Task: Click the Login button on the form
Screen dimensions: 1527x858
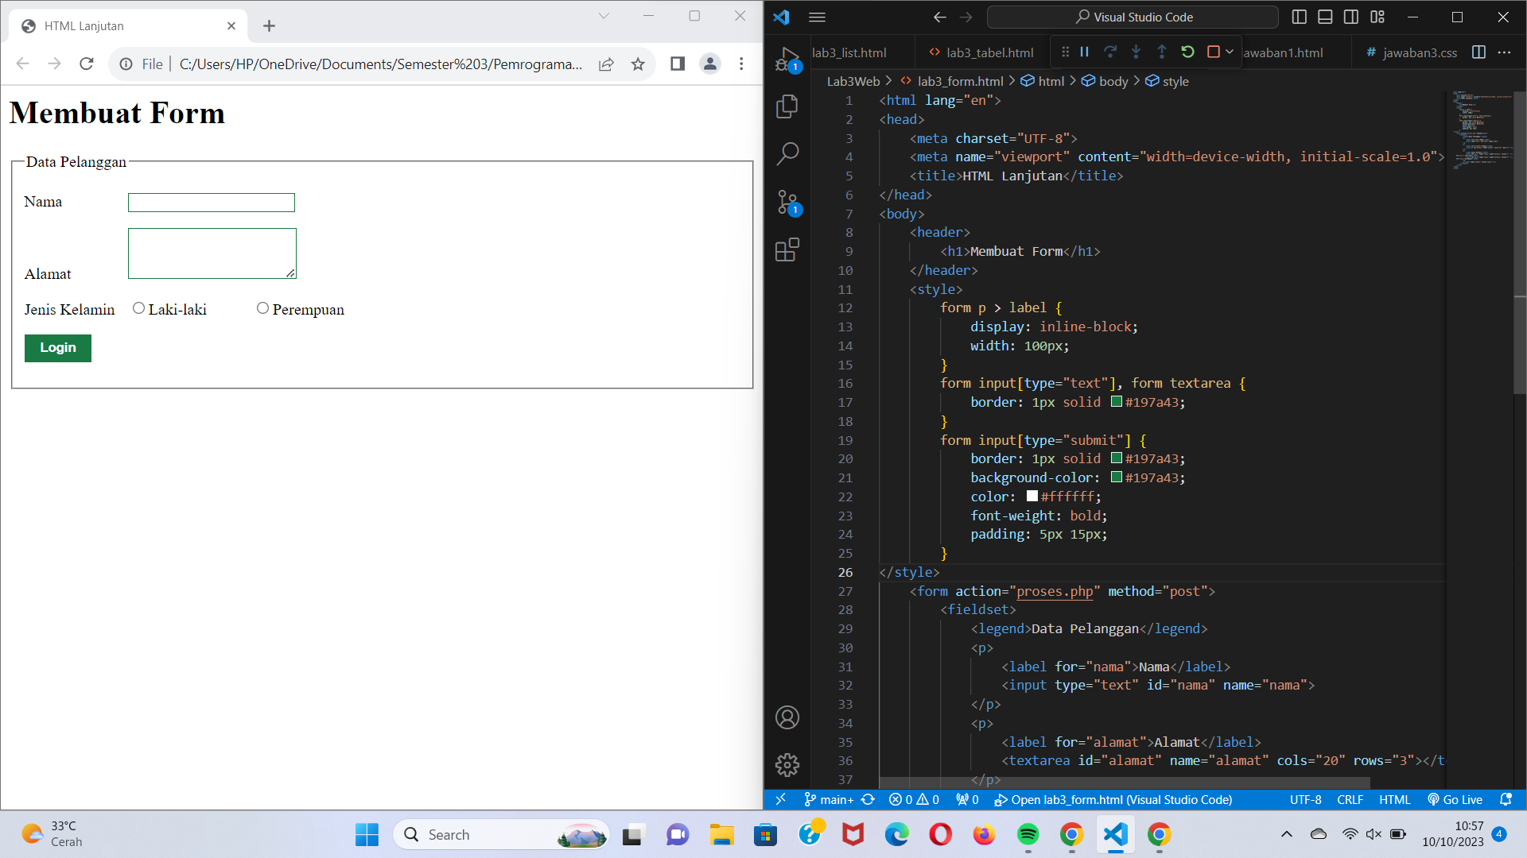Action: 57,348
